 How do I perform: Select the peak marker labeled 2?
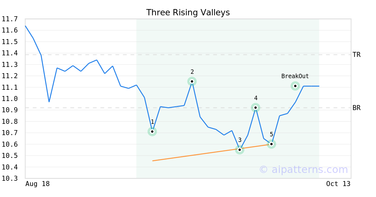(x=192, y=81)
